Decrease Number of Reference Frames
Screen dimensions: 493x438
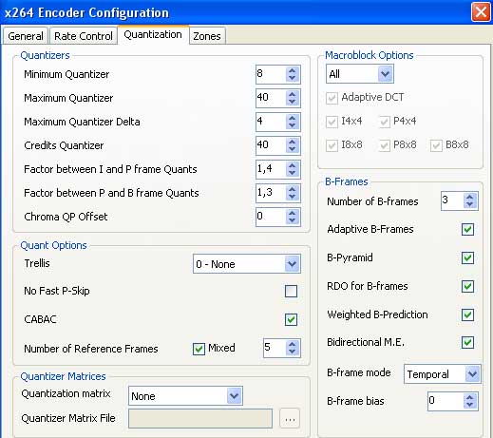[x=292, y=352]
